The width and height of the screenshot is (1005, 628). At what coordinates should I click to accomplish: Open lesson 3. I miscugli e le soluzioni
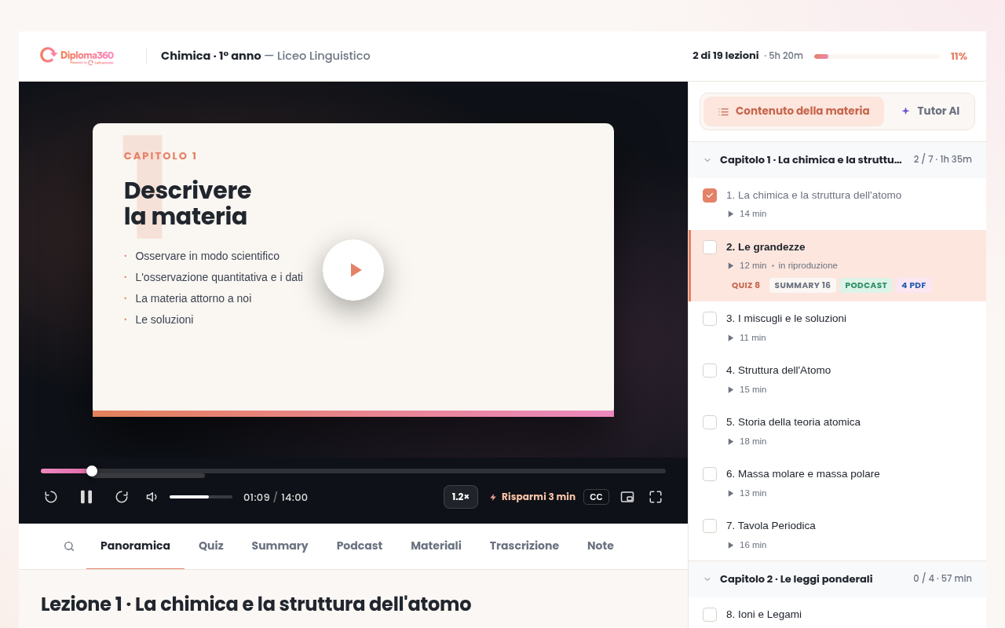pos(786,319)
